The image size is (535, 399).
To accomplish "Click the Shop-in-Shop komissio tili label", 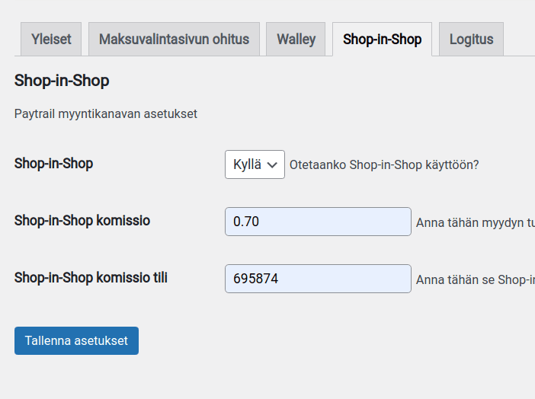I will [x=91, y=278].
